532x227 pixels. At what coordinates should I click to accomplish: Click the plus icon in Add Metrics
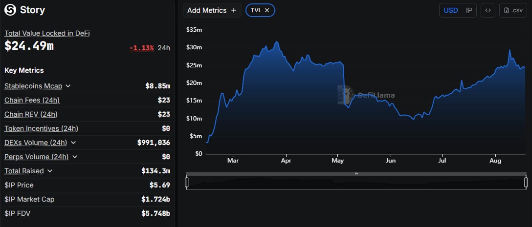[x=233, y=10]
